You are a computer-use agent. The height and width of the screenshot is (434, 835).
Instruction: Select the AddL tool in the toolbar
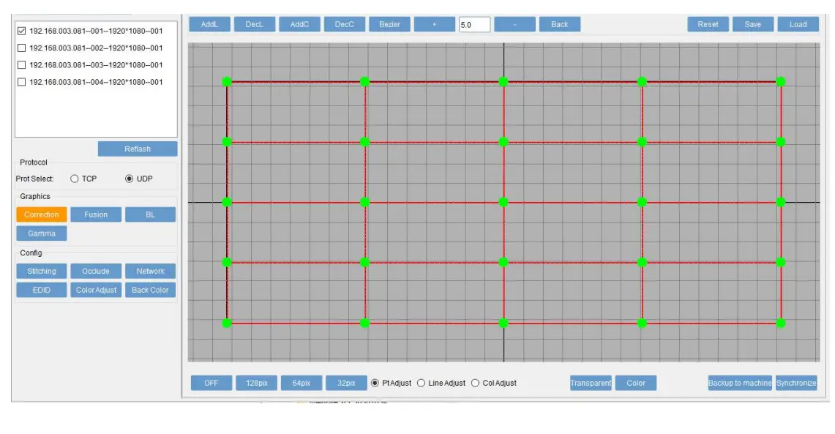pyautogui.click(x=208, y=23)
